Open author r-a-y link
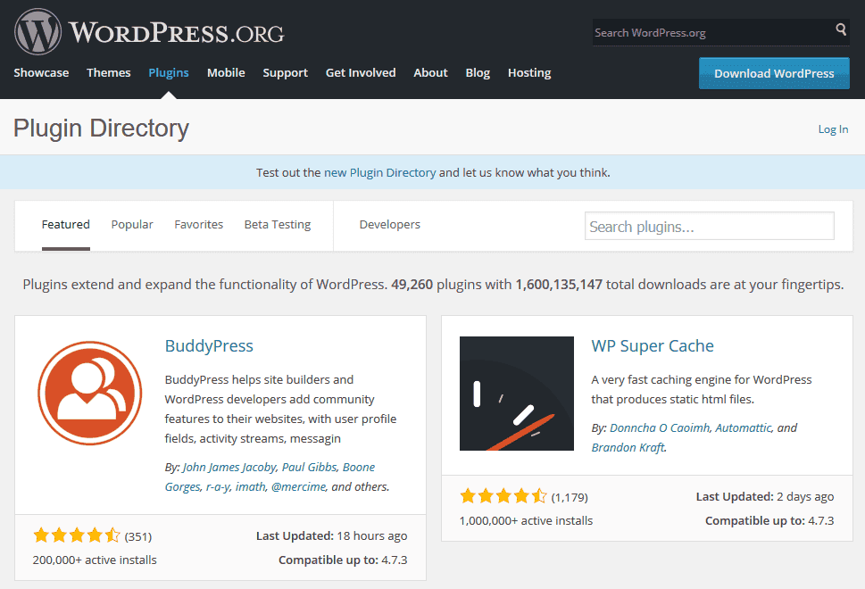This screenshot has height=589, width=865. click(217, 487)
